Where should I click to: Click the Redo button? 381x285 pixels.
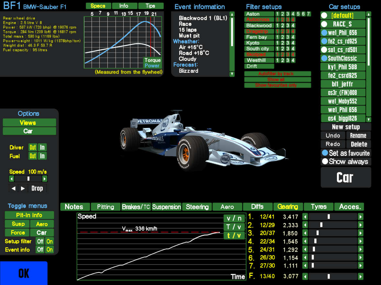[x=333, y=144]
